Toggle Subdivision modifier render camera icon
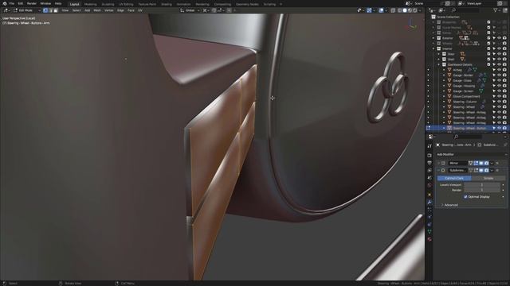Image resolution: width=510 pixels, height=286 pixels. click(x=486, y=170)
